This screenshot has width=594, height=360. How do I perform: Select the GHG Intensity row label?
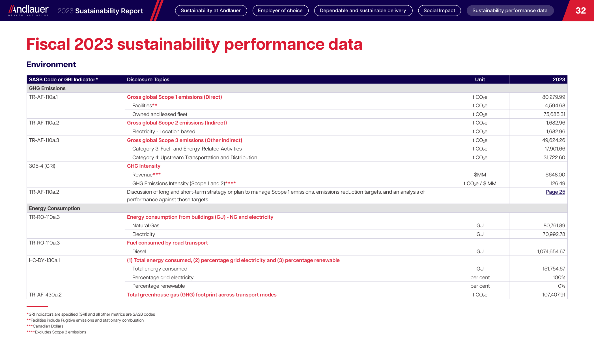144,166
